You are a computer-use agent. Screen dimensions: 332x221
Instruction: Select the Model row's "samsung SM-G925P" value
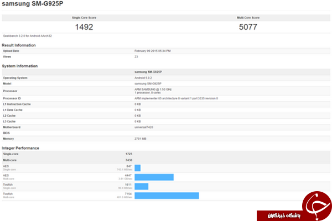[x=148, y=83]
